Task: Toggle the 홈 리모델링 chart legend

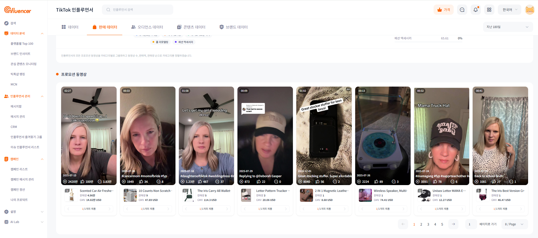Action: tap(160, 42)
